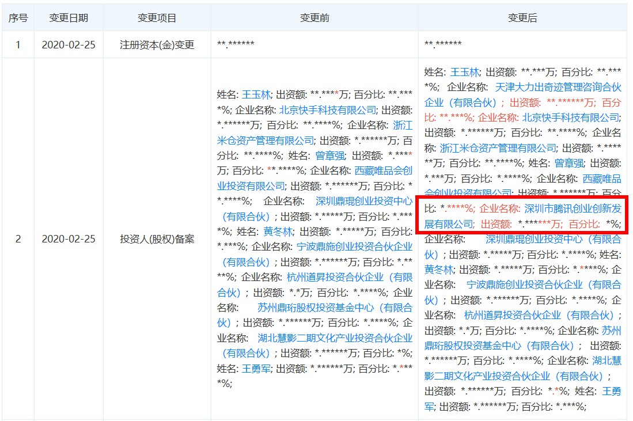The image size is (633, 421).
Task: Click the 序号 column header
Action: click(x=18, y=18)
